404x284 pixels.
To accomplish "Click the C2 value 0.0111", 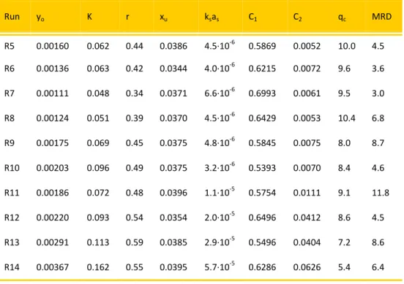I will (x=307, y=193).
